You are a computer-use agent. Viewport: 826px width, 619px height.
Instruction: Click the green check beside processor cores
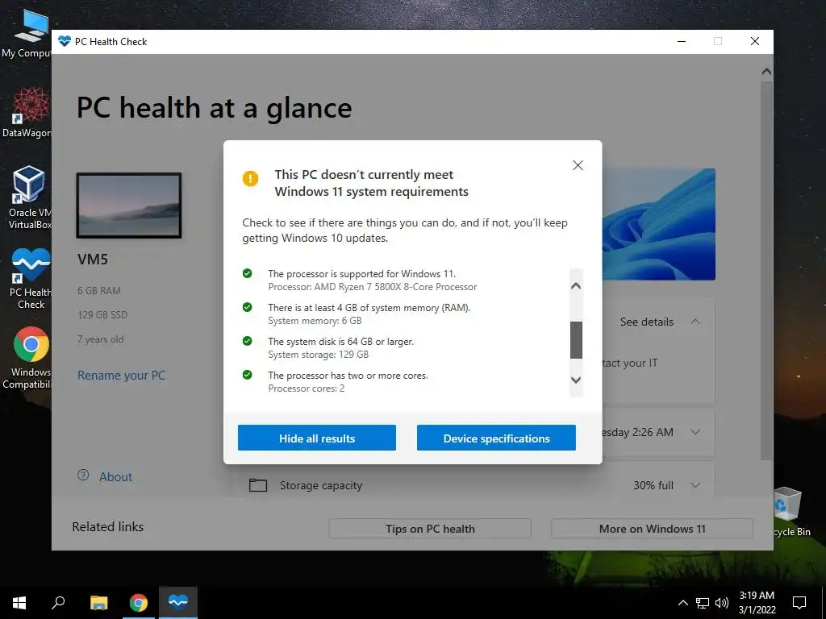pos(247,375)
